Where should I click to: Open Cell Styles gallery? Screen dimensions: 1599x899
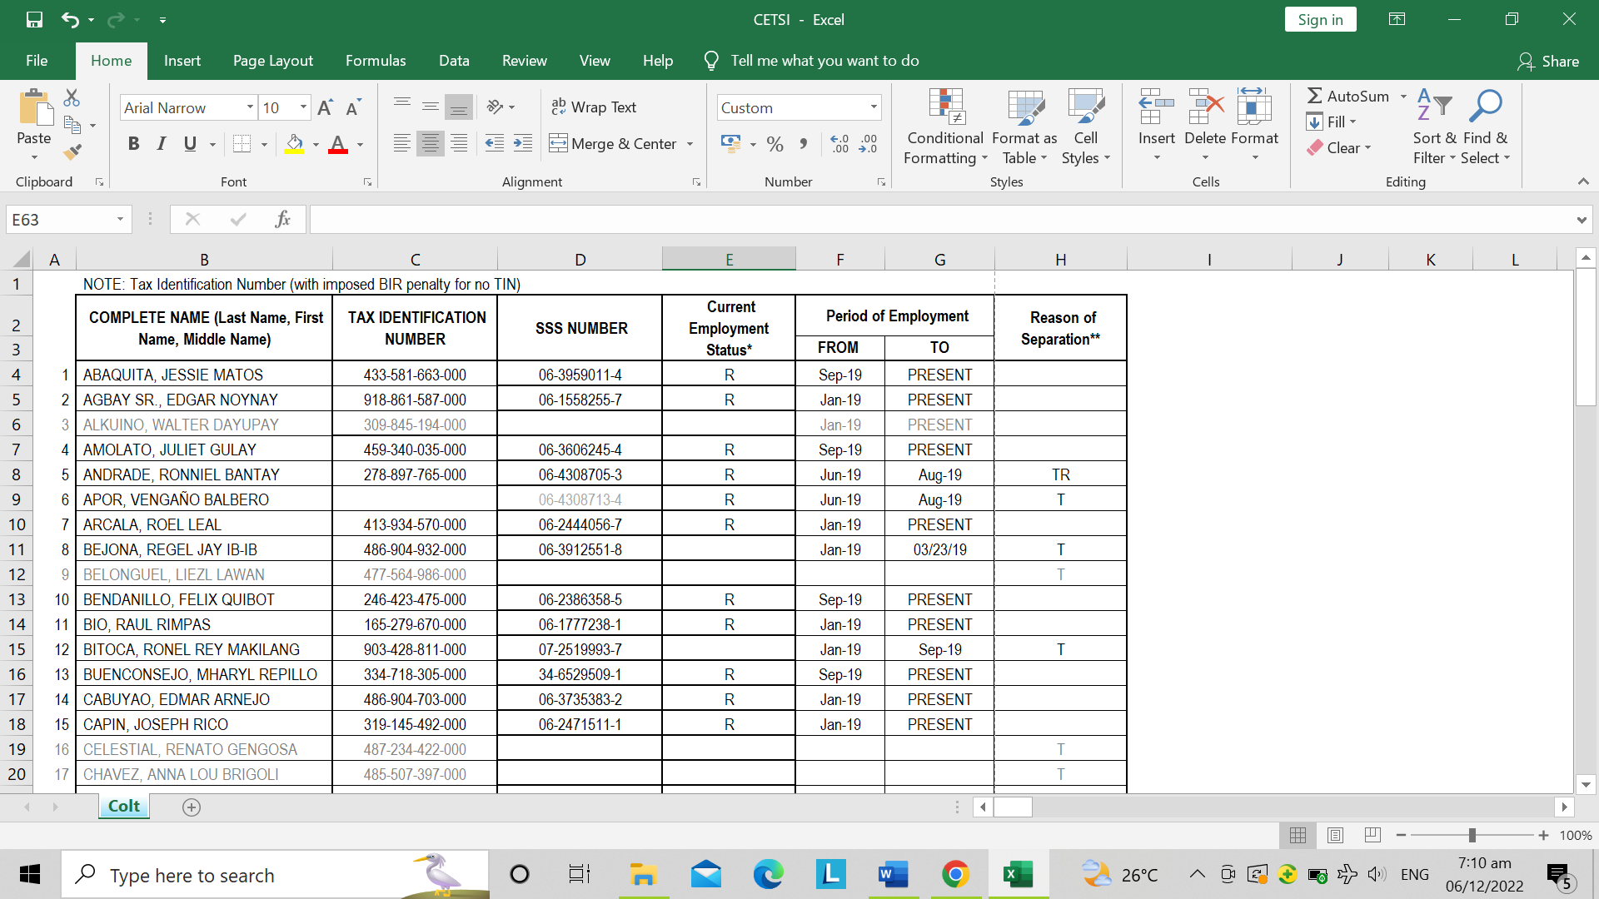click(1086, 127)
